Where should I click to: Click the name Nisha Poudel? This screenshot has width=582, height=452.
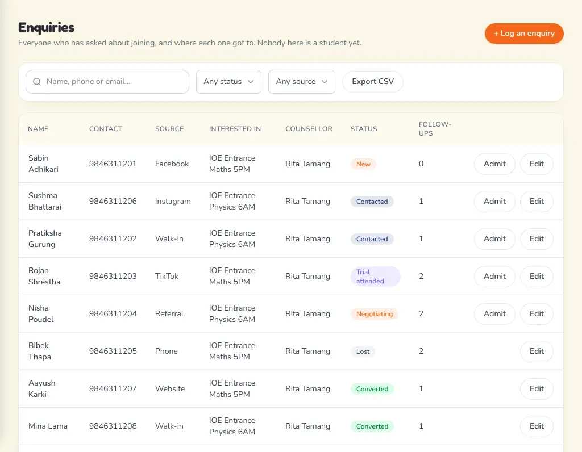[x=41, y=313]
